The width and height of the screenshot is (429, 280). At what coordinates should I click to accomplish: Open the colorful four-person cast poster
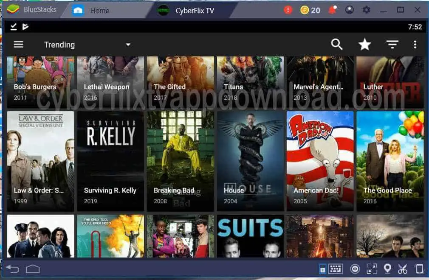click(x=181, y=236)
